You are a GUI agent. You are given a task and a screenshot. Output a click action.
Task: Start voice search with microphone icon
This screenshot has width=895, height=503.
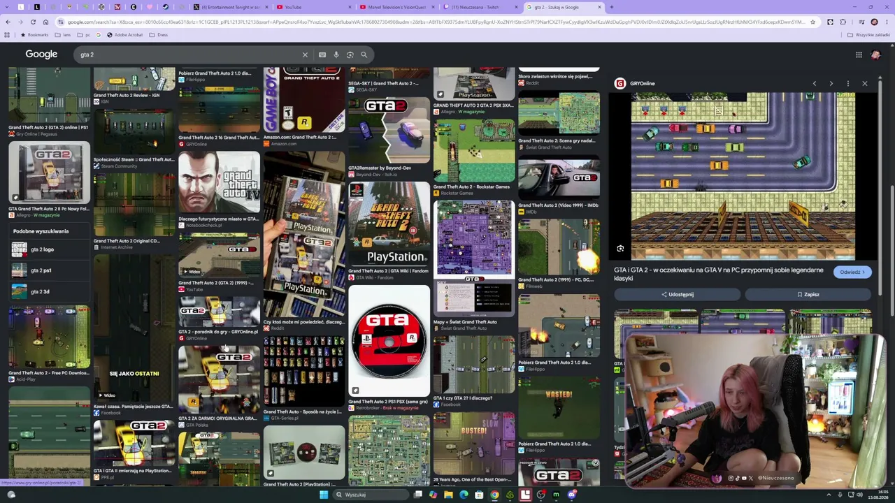336,54
